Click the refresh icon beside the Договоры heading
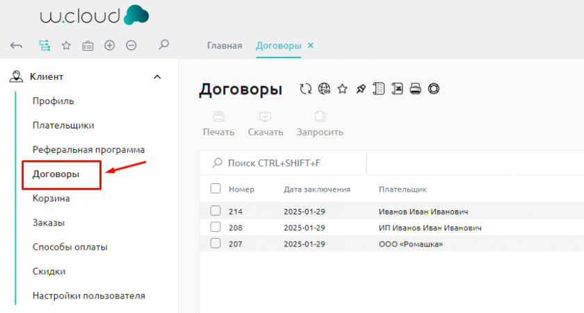584x313 pixels. 305,89
